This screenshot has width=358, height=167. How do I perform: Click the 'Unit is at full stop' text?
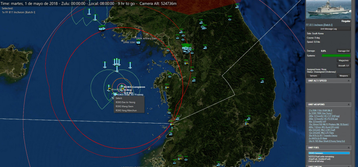pos(316,161)
